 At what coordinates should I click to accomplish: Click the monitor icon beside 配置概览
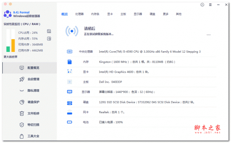pos(22,68)
